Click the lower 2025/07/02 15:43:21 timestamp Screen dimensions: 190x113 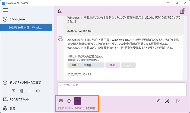click(80, 74)
